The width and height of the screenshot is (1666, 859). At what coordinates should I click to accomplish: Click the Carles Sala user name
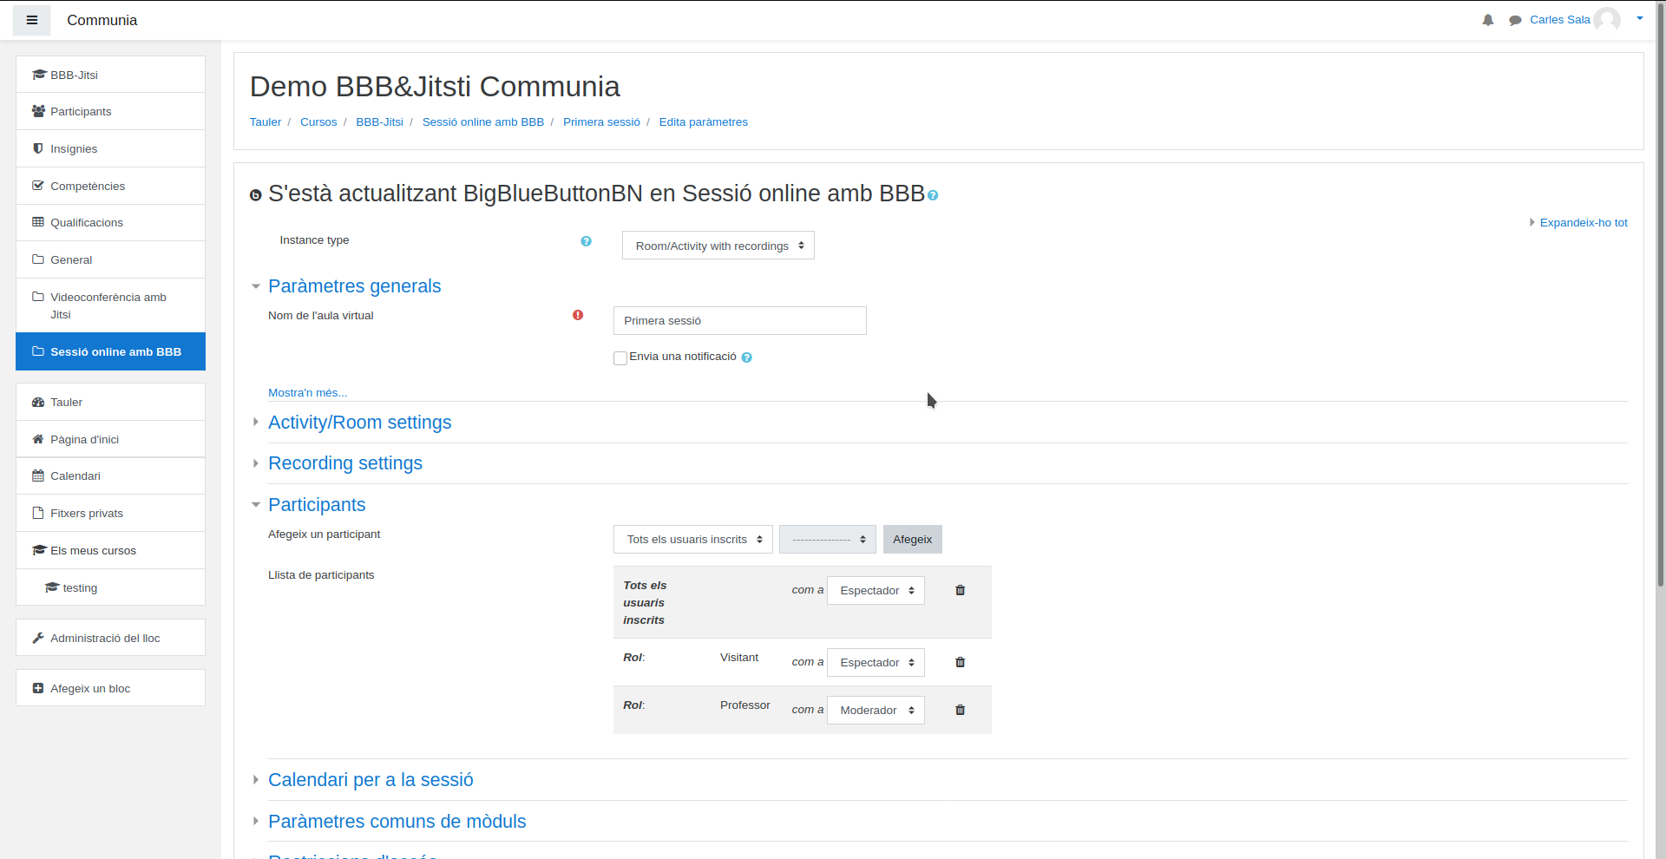pos(1559,20)
